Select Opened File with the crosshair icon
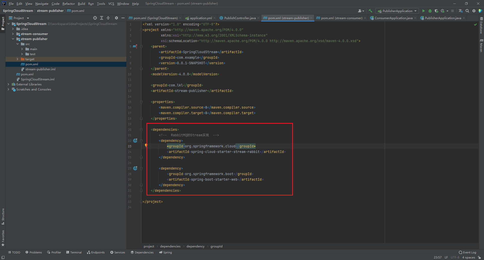Image resolution: width=484 pixels, height=260 pixels. click(95, 18)
